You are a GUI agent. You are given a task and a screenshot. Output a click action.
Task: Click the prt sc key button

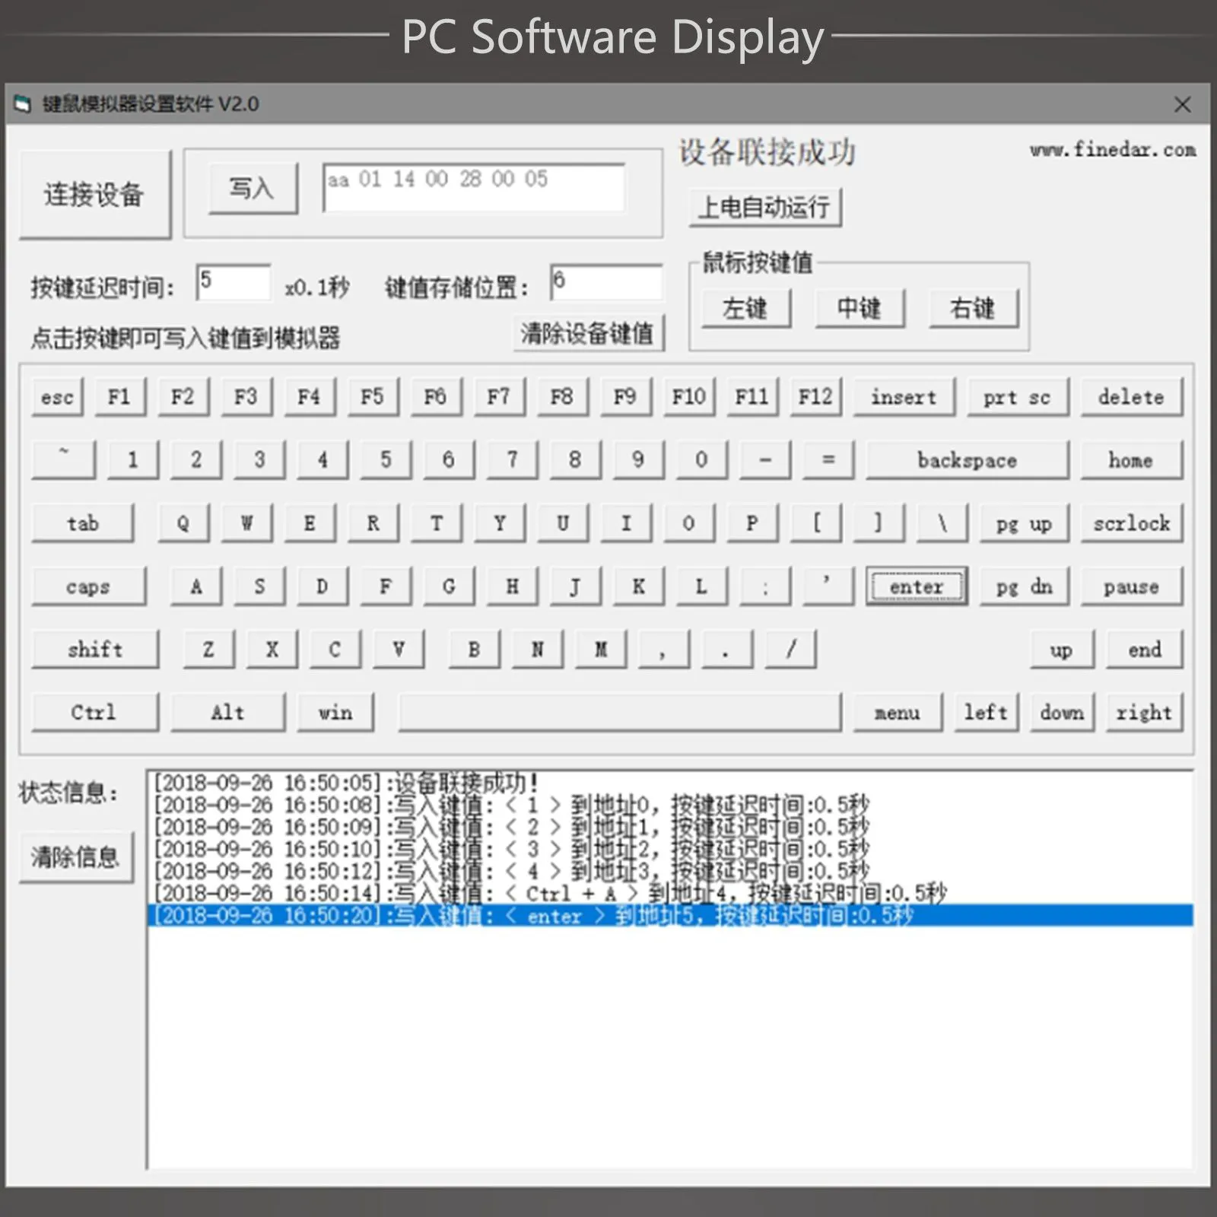pos(1017,397)
